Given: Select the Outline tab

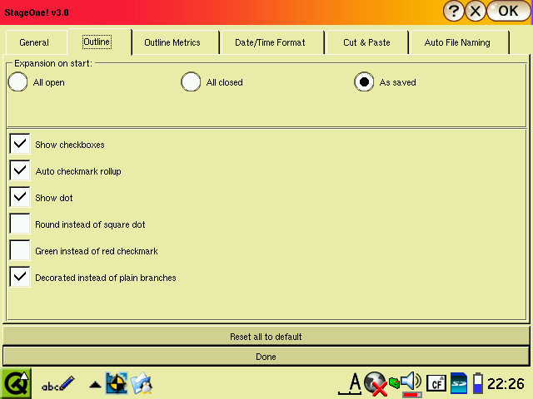Looking at the screenshot, I should point(98,42).
